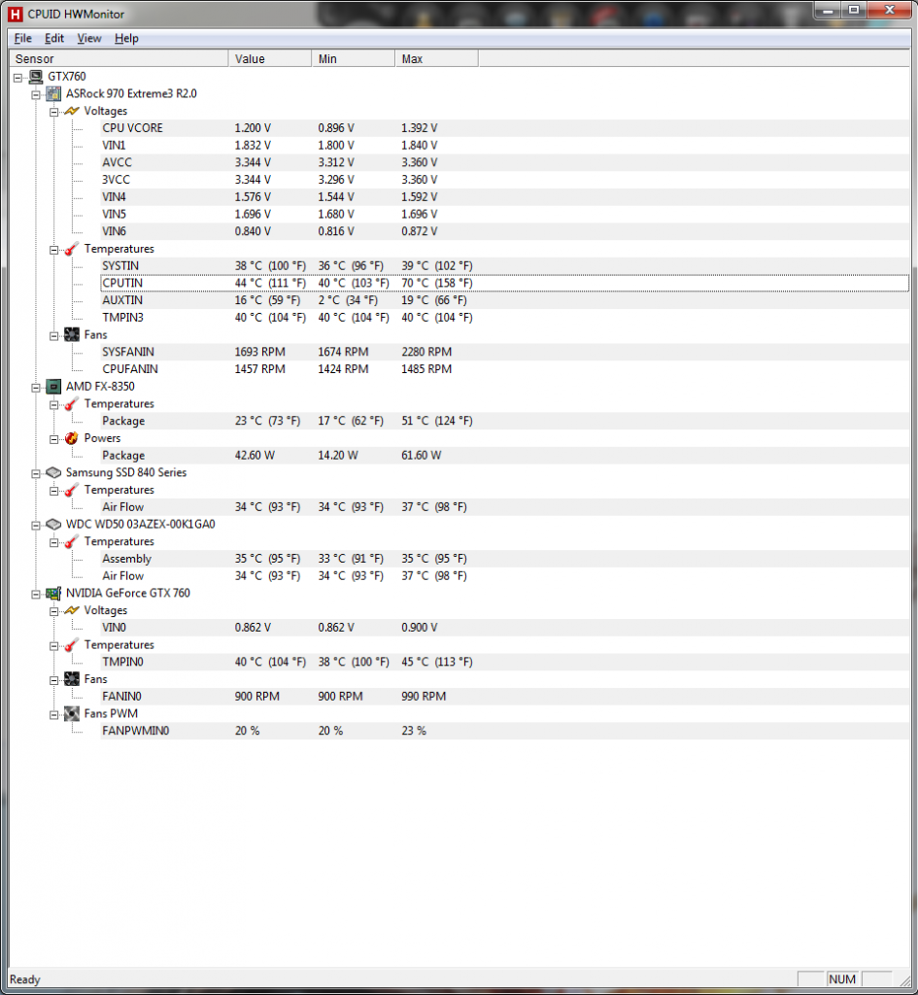Image resolution: width=918 pixels, height=995 pixels.
Task: Click the HWMonitor title bar app icon
Action: (15, 14)
